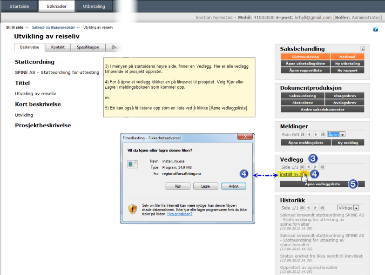Open Søknad- og tilsagnsregister breadcrumb link
This screenshot has width=385, height=275.
[x=53, y=27]
